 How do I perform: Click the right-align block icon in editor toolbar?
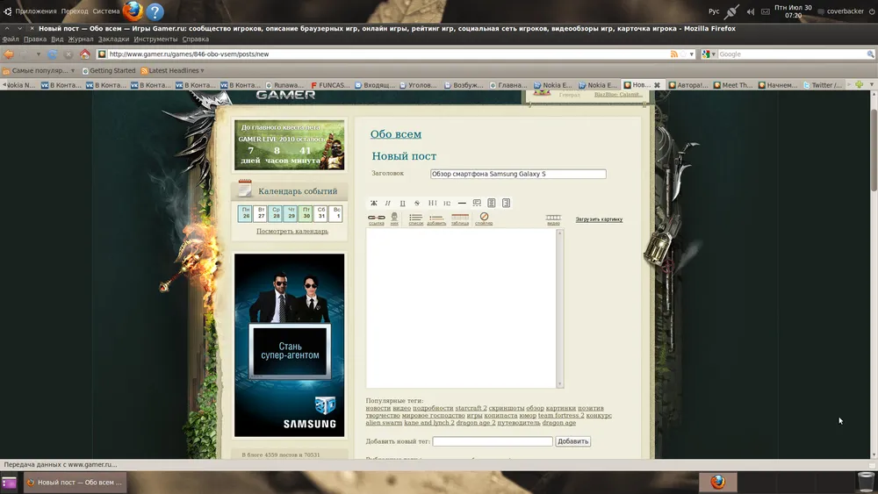[506, 203]
